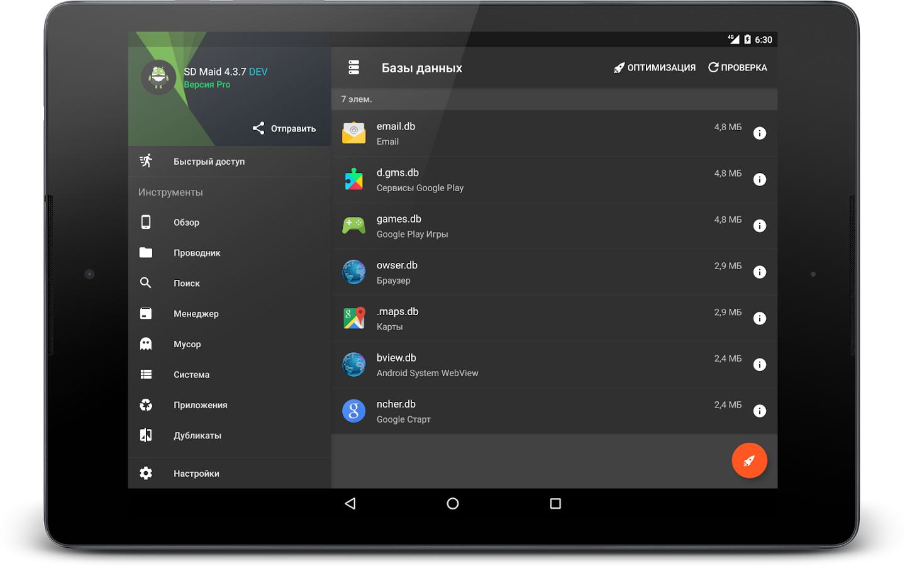
Task: Click the recycle icon for Приложения
Action: 146,405
